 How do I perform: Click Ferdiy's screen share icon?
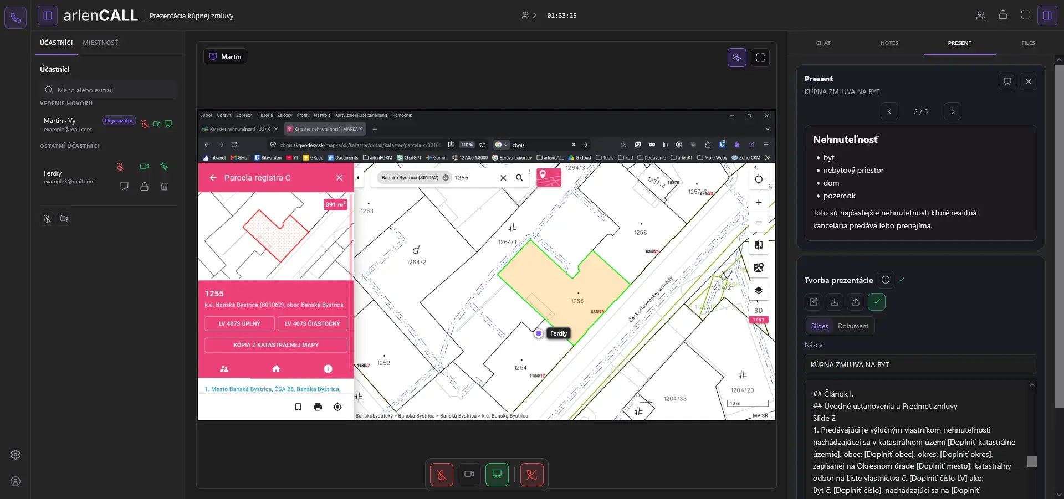(124, 187)
